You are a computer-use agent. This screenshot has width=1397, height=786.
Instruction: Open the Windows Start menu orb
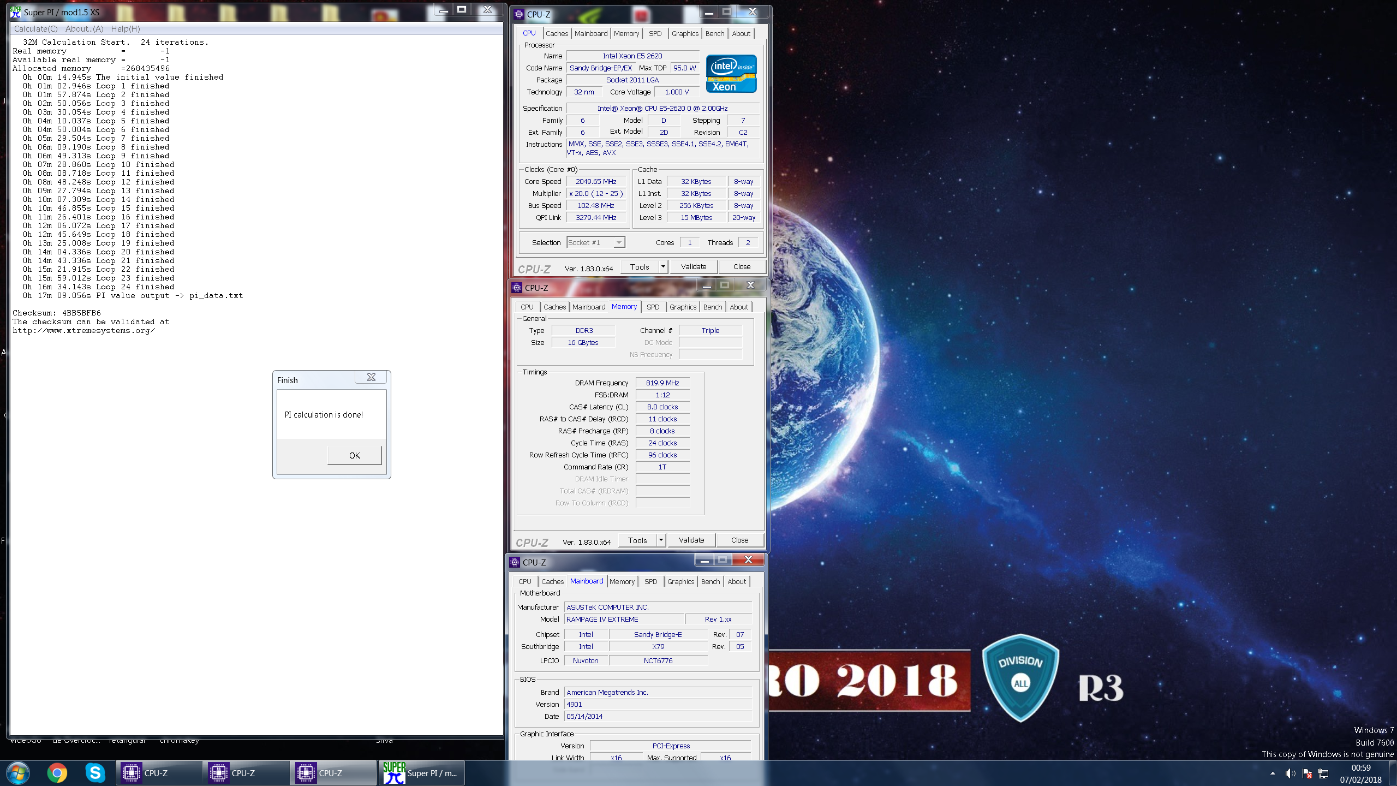[17, 773]
